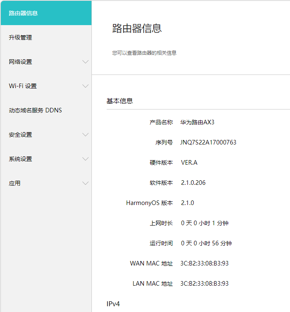The image size is (290, 312).
Task: Expand the 网络设置 chevron arrow
Action: (x=85, y=62)
